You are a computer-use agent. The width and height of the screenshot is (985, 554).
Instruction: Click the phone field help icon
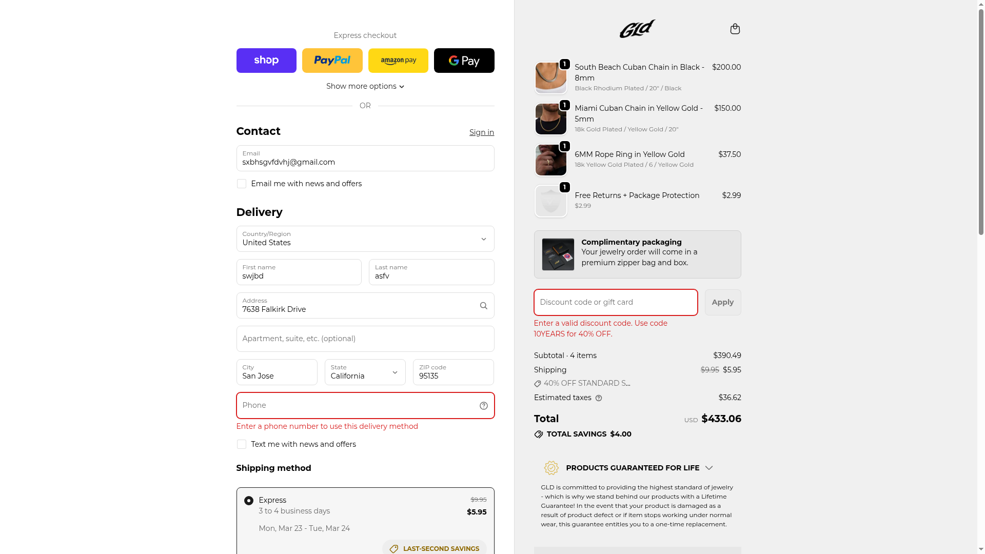[483, 406]
